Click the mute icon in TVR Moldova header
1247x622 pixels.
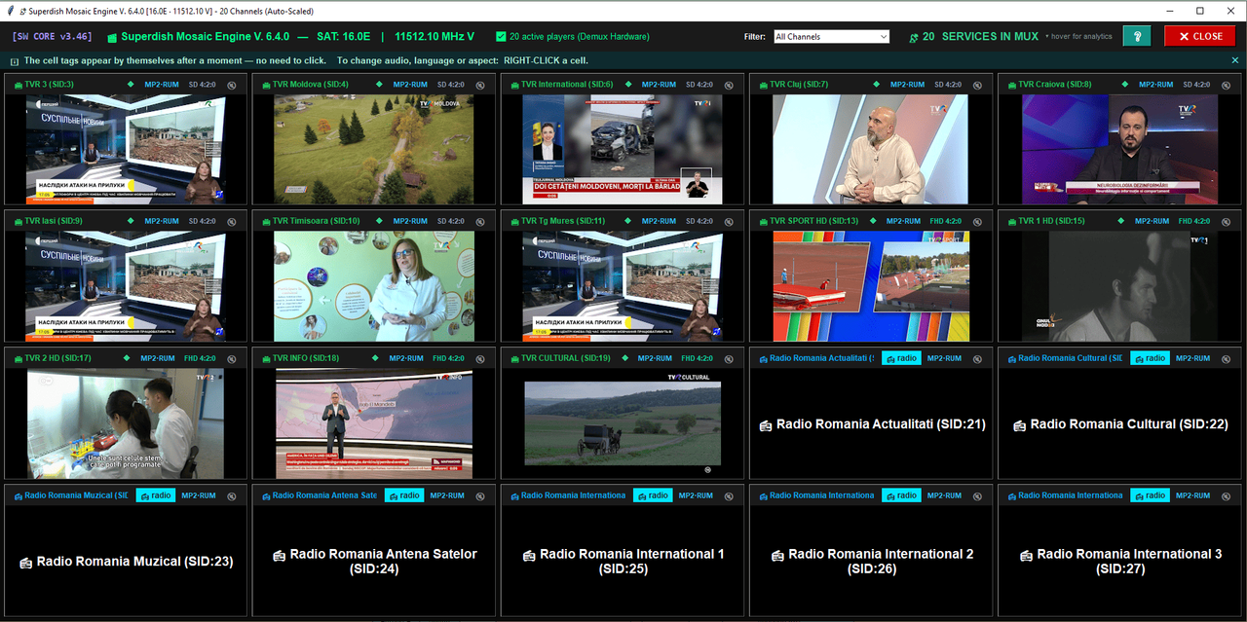click(x=480, y=85)
